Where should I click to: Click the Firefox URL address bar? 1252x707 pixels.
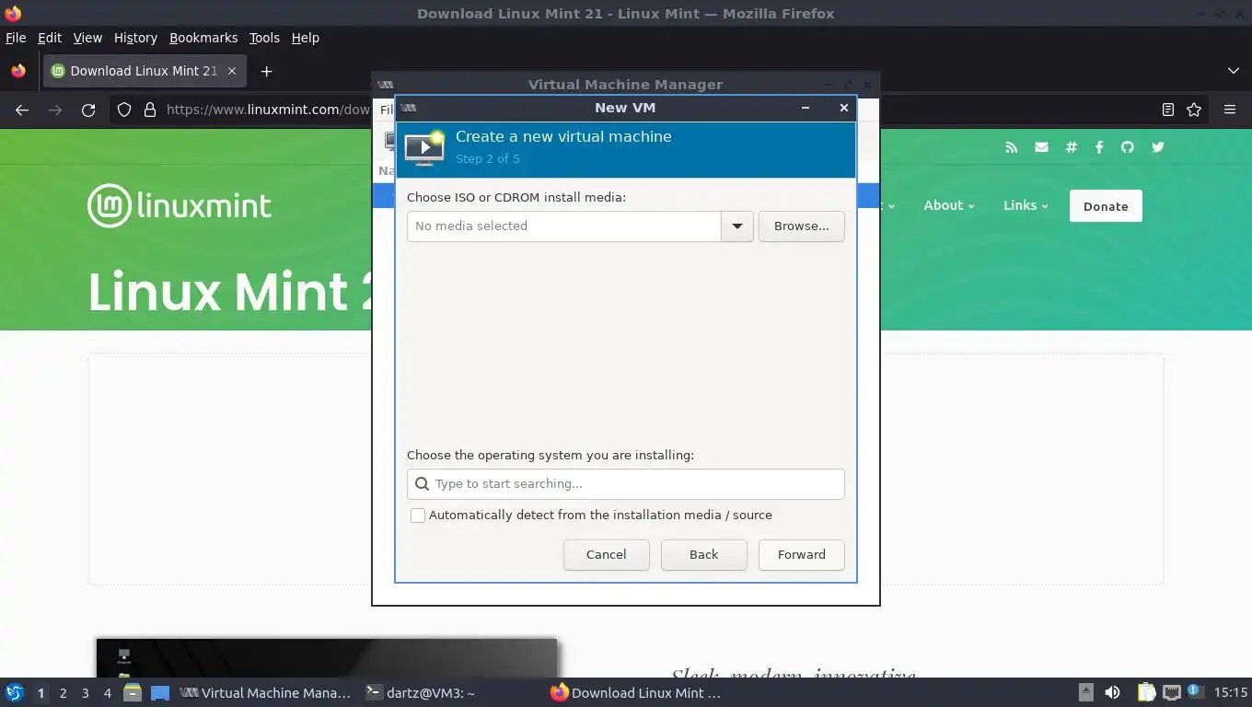(267, 110)
